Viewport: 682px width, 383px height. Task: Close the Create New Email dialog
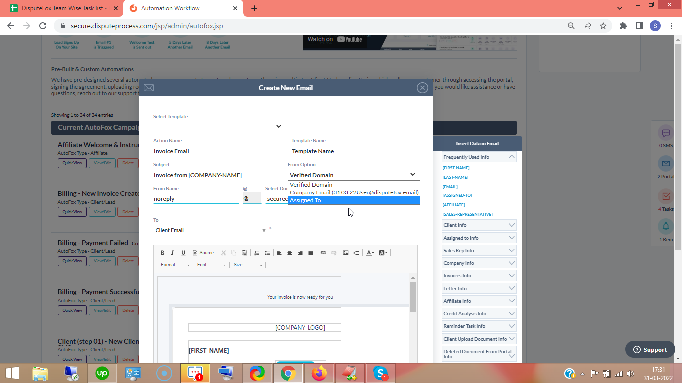pos(422,87)
